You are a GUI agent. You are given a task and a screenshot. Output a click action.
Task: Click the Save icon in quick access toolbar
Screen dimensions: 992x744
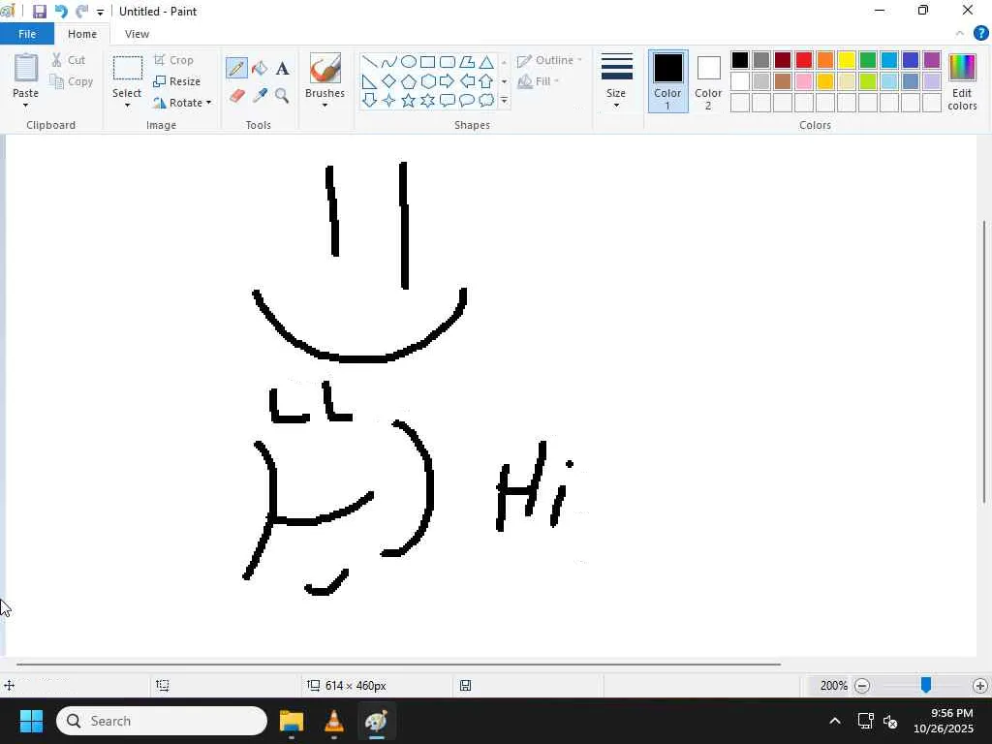coord(39,12)
